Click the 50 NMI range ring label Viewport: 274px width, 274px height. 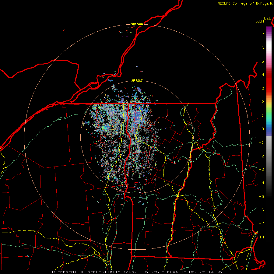(x=137, y=81)
